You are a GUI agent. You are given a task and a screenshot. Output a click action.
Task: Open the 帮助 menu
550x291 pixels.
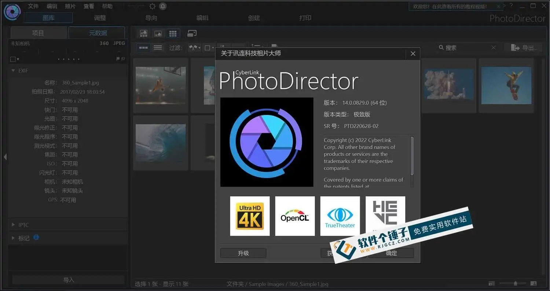[107, 6]
